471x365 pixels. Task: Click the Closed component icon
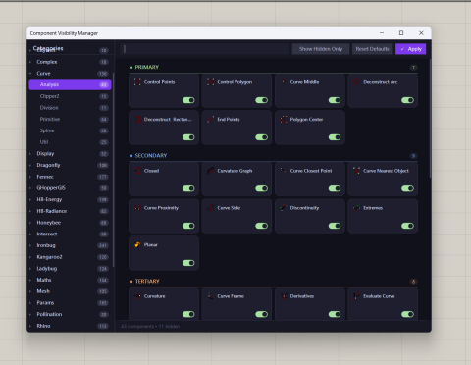tap(137, 171)
